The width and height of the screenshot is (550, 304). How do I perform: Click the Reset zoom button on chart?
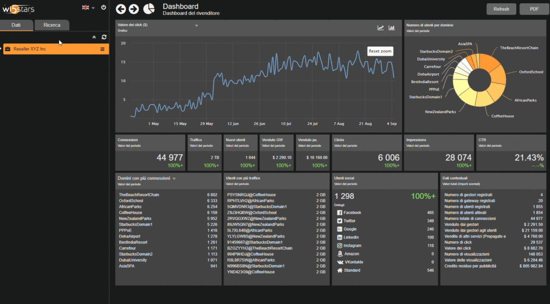380,51
